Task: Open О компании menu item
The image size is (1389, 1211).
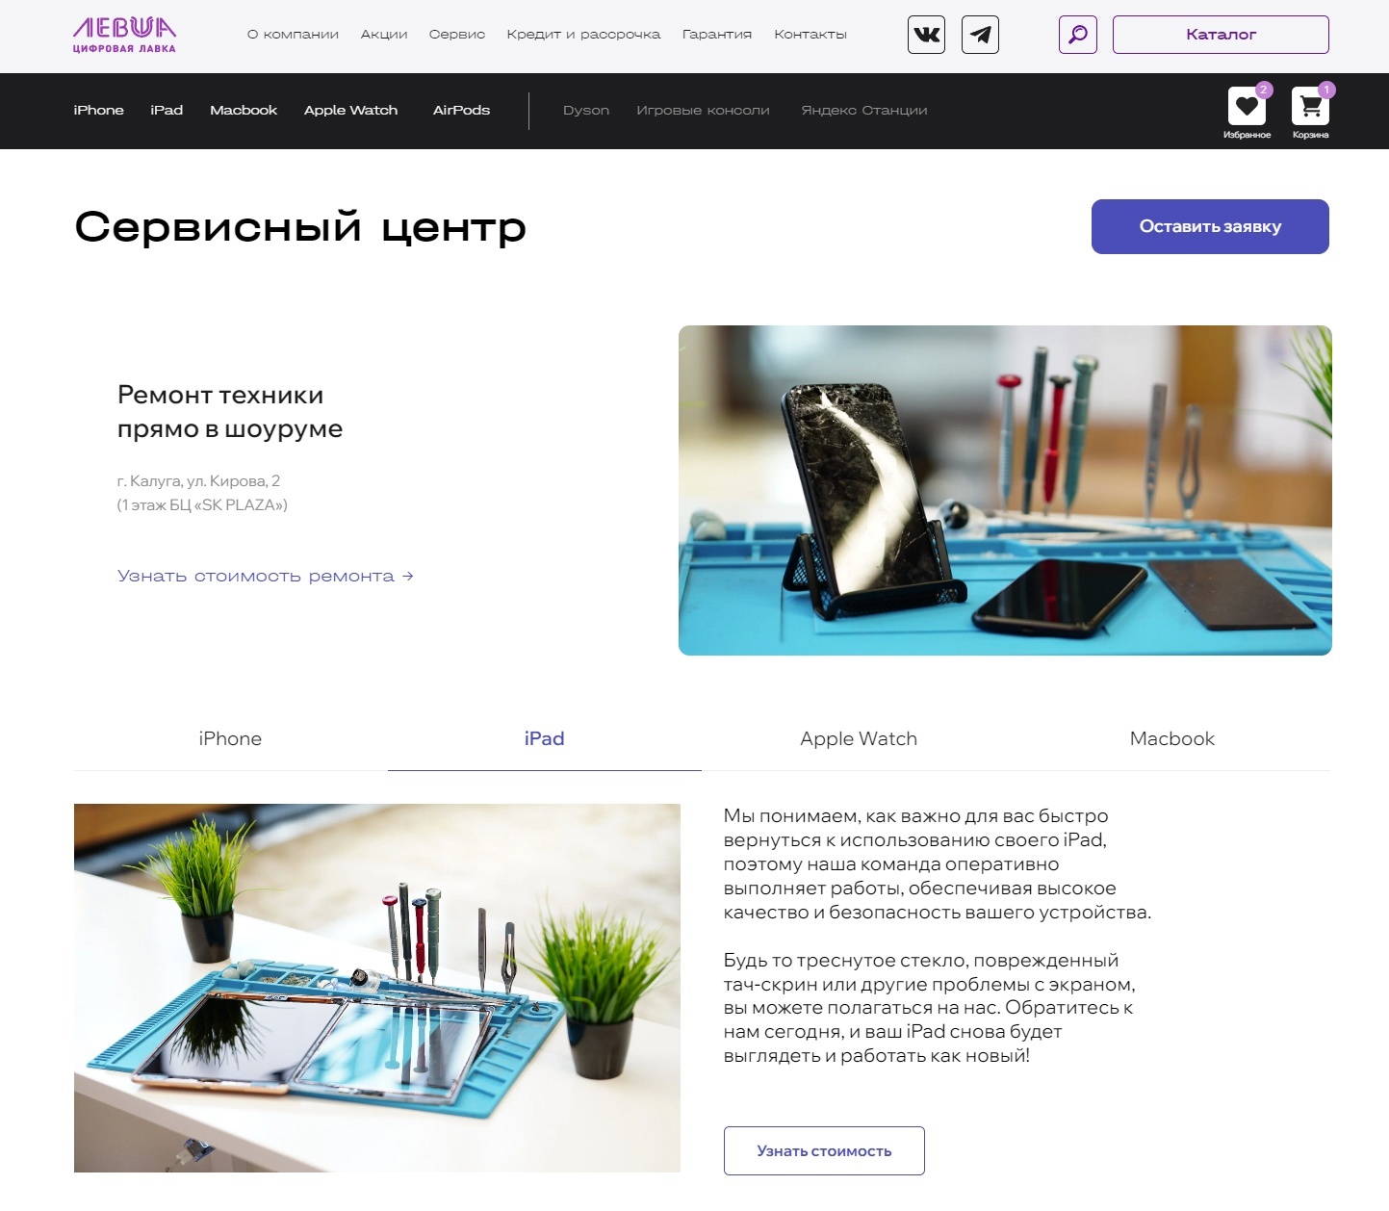Action: coord(293,35)
